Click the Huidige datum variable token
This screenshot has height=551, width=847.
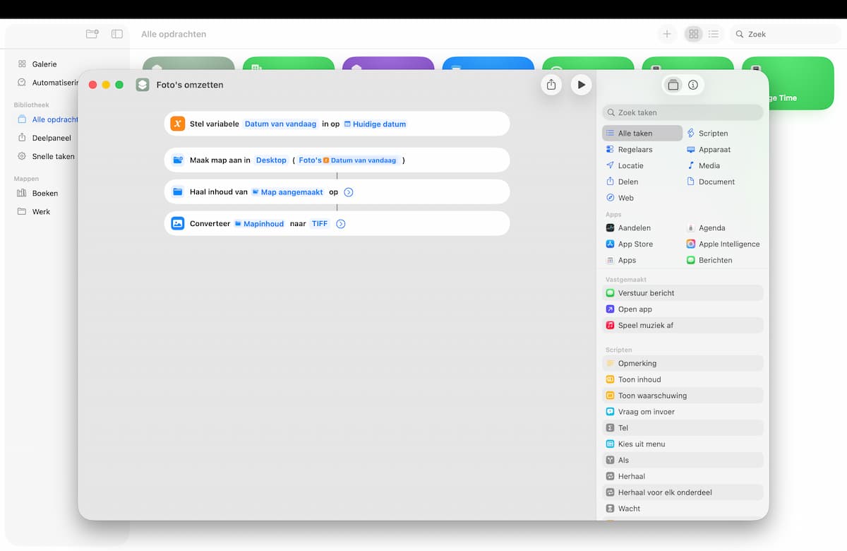375,124
